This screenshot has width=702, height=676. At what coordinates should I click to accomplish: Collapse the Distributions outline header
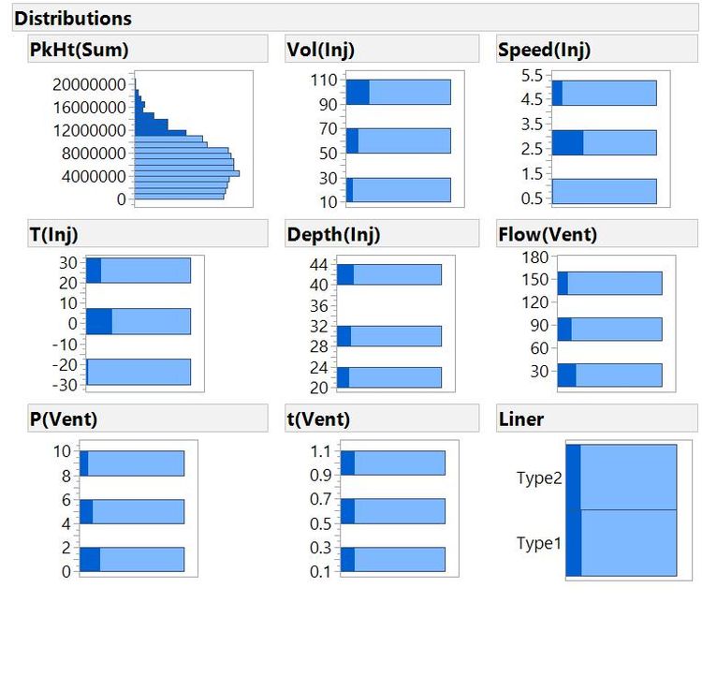[73, 18]
